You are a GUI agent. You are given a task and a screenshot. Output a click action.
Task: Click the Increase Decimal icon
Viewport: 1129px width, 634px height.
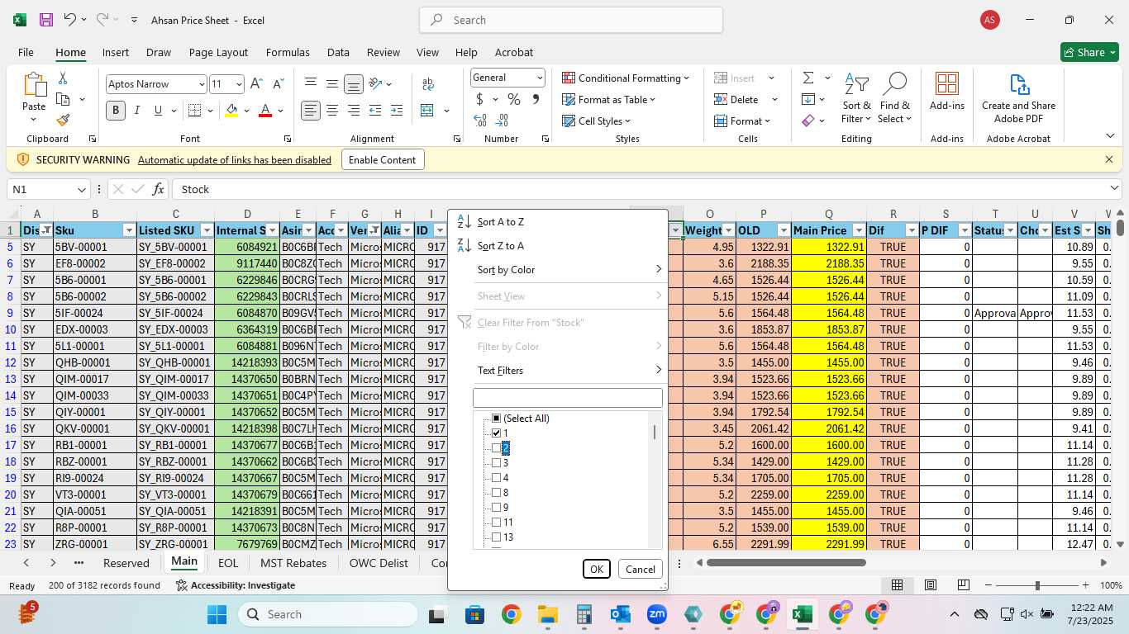pos(480,121)
